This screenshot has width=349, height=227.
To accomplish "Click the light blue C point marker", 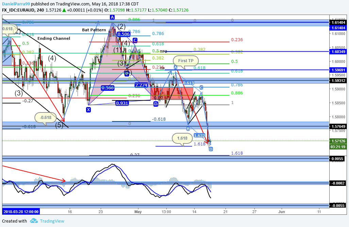I will (x=201, y=88).
